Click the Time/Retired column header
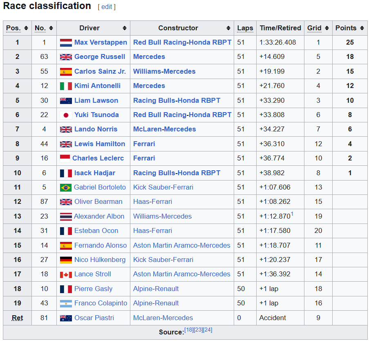This screenshot has width=369, height=341. [280, 28]
